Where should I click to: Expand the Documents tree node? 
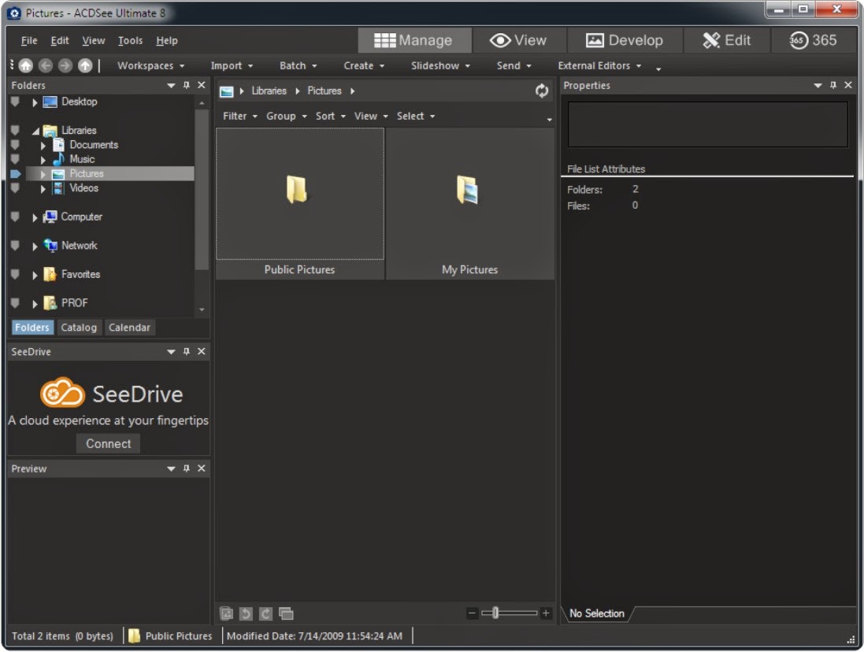tap(43, 146)
